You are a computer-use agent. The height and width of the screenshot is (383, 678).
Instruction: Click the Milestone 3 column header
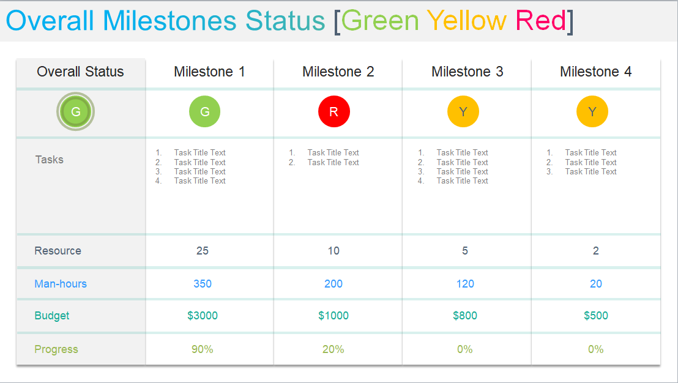467,72
